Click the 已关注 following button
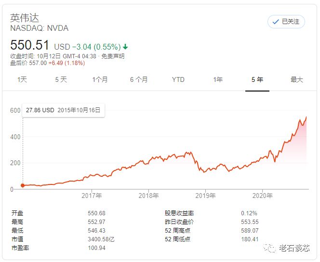This screenshot has height=262, width=320. point(286,22)
